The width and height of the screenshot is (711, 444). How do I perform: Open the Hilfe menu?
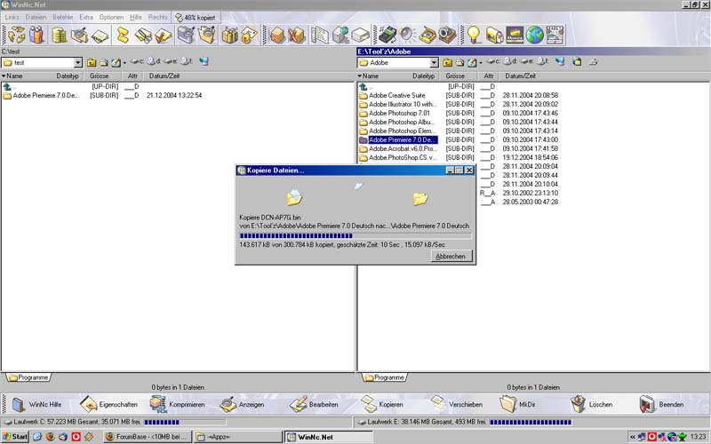[136, 17]
